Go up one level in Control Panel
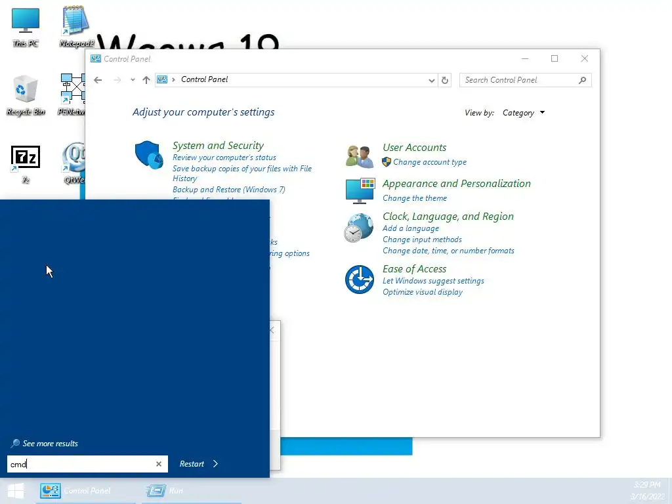The image size is (672, 504). point(146,80)
